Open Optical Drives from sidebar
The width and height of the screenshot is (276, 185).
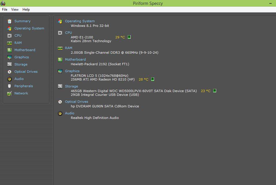coord(26,72)
